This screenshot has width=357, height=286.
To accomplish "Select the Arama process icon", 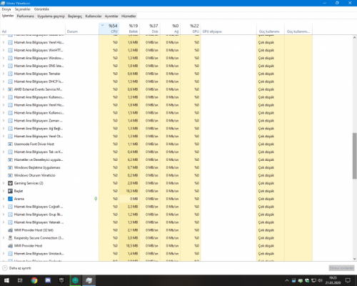I will (x=10, y=199).
